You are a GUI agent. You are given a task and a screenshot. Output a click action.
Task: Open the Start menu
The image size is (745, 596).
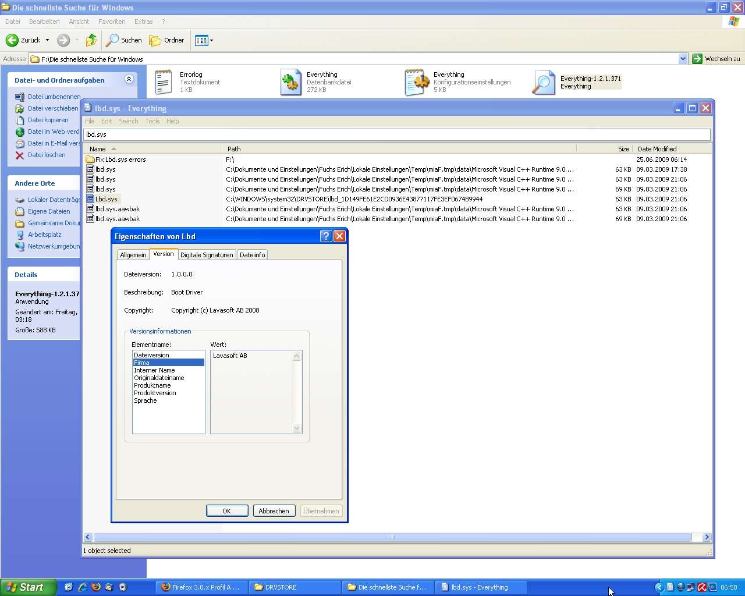[29, 587]
